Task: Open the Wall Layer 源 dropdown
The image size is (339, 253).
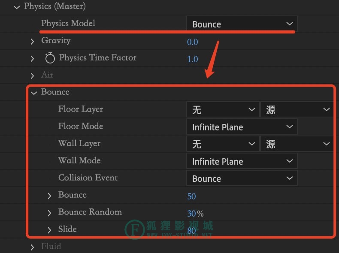Action: point(297,144)
